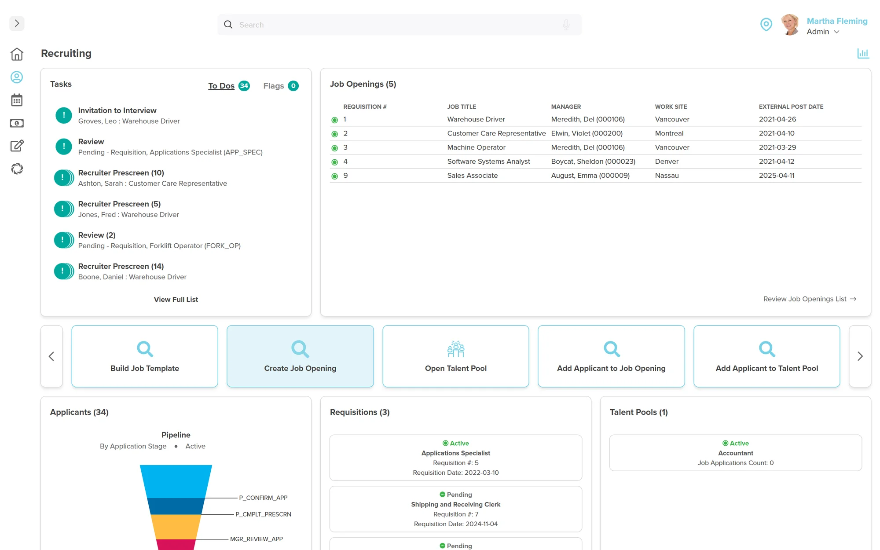This screenshot has width=880, height=550.
Task: Open Martha Fleming's profile picture
Action: (x=790, y=25)
